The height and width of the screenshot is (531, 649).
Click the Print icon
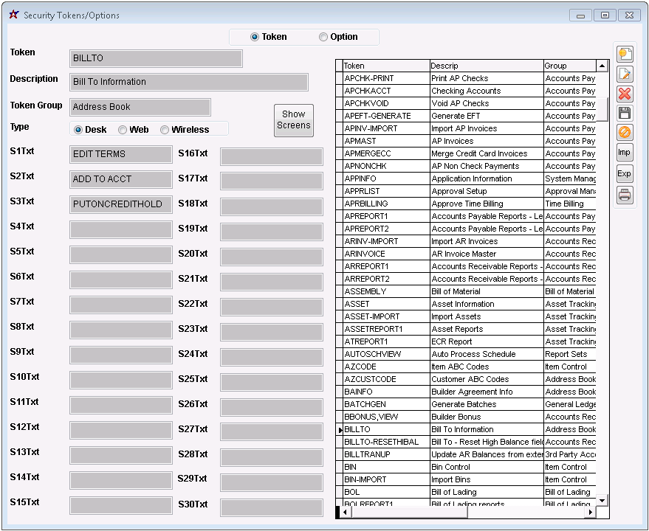pyautogui.click(x=625, y=195)
